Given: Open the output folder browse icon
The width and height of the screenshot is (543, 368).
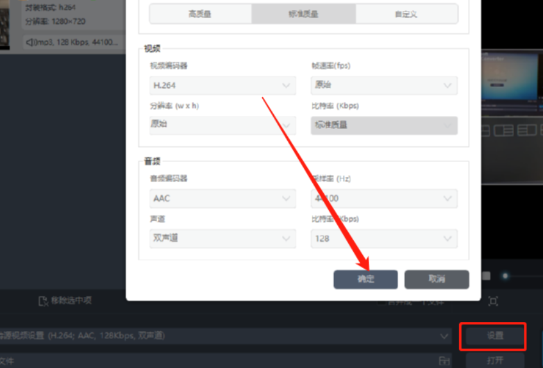Looking at the screenshot, I should [x=444, y=360].
